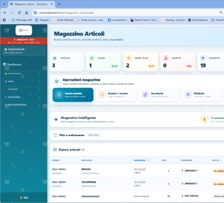Go back in the browser
The width and height of the screenshot is (224, 203).
tap(5, 13)
